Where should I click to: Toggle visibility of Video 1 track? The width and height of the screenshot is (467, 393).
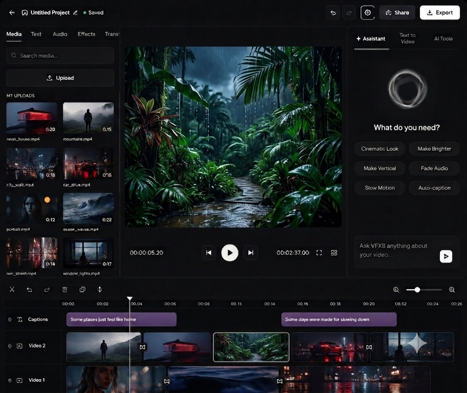pyautogui.click(x=10, y=380)
